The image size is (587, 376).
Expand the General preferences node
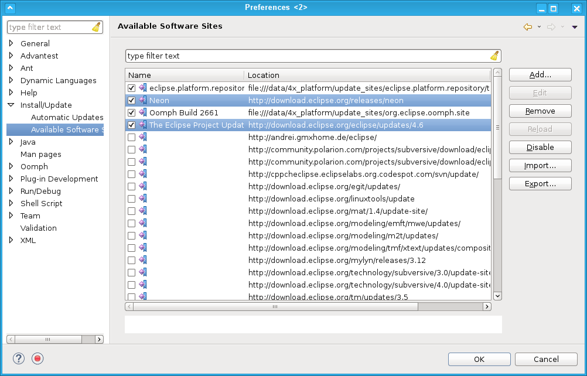(x=11, y=43)
